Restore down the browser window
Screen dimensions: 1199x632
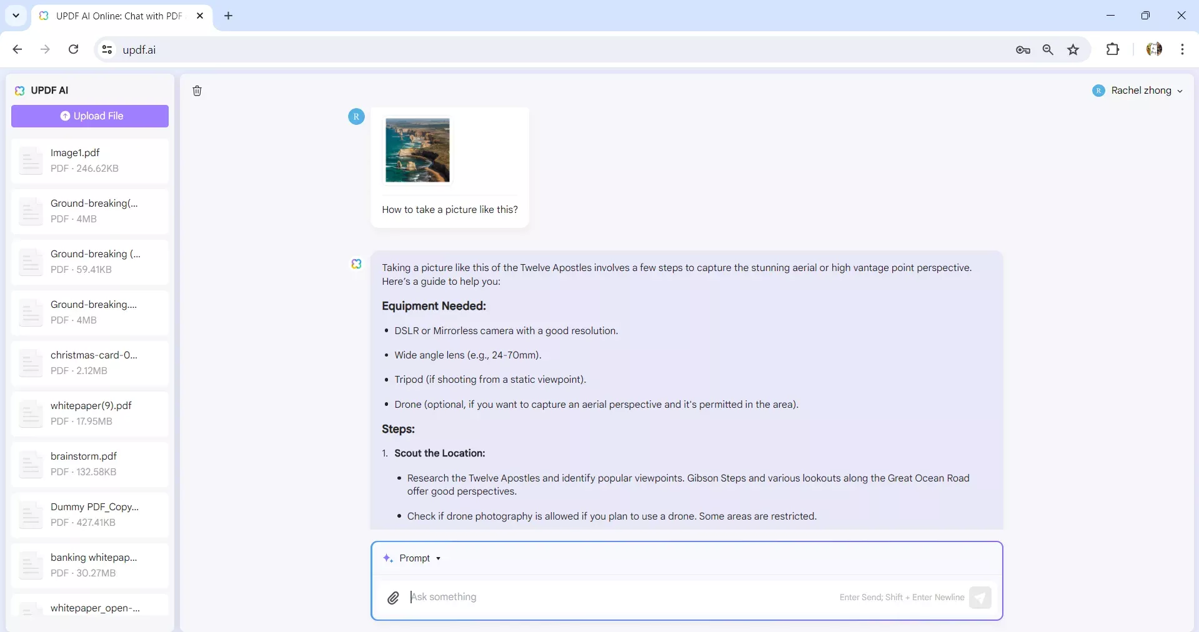1145,16
